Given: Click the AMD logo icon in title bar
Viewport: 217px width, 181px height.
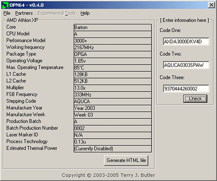Looking at the screenshot, I should [5, 5].
